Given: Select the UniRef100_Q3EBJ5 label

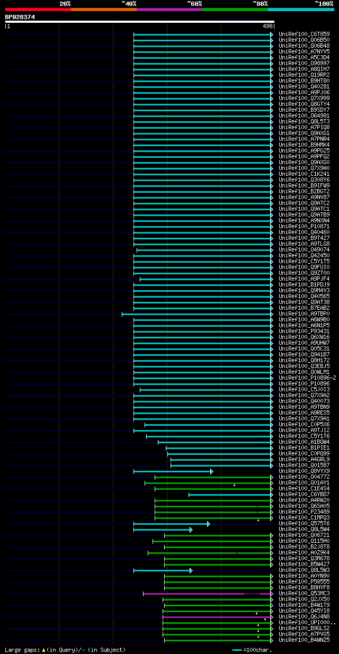Looking at the screenshot, I should tap(304, 366).
